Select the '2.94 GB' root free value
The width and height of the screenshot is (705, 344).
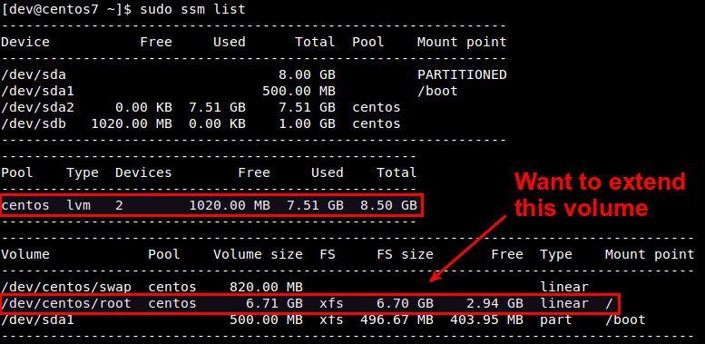pos(495,303)
